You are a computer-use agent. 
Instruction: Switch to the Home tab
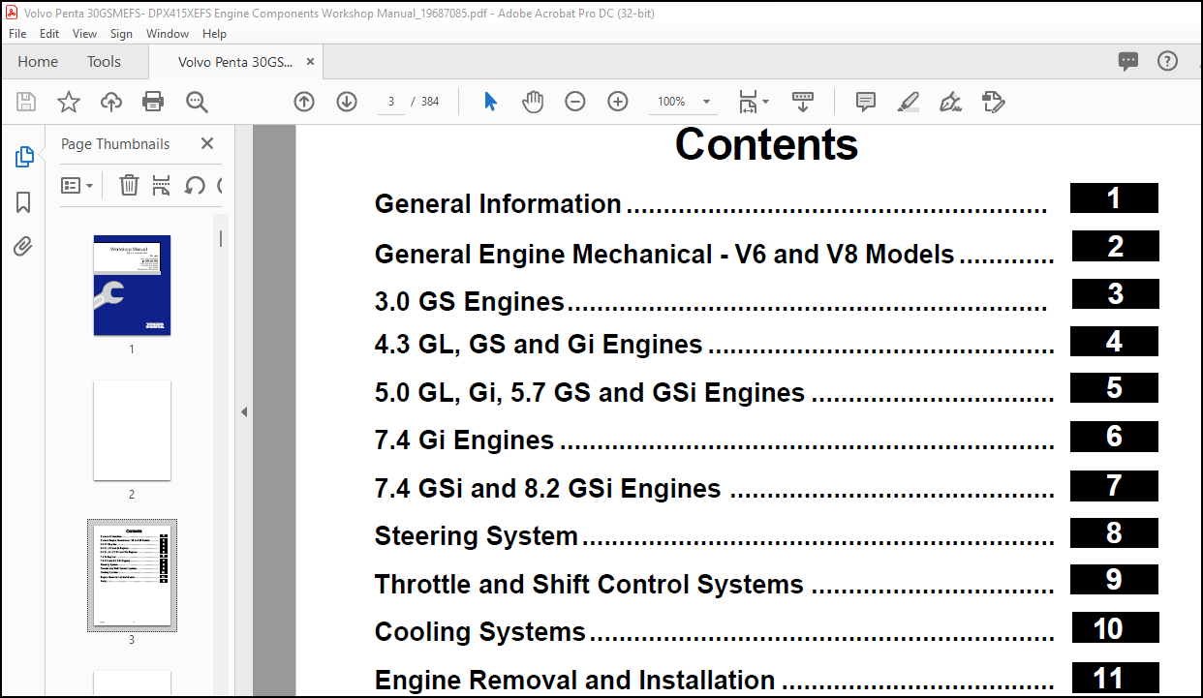38,61
